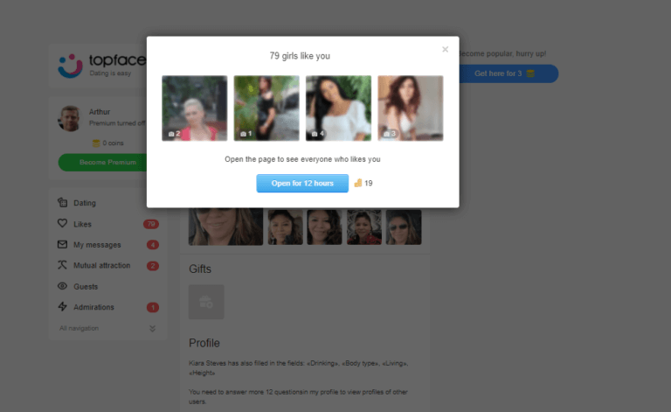Click the Topface logo icon

[x=70, y=65]
